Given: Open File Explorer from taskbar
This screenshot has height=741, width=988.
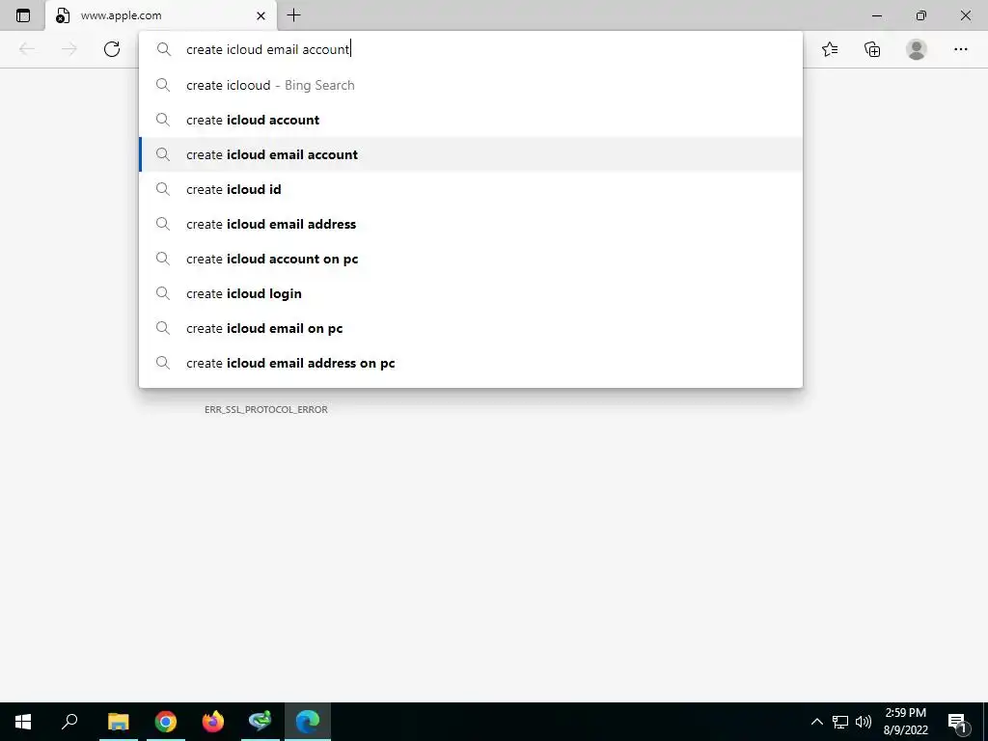Looking at the screenshot, I should click(118, 722).
